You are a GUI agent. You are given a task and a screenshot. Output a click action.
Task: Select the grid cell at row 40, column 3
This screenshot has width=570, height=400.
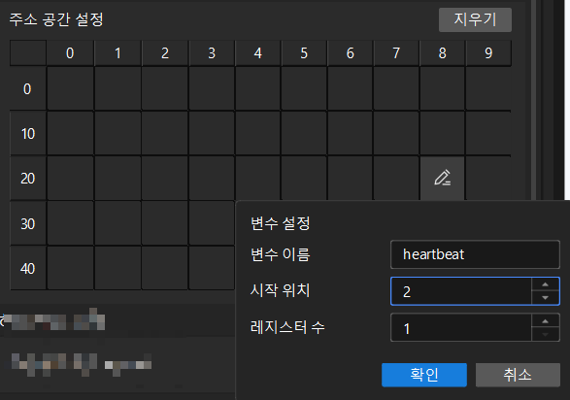[x=212, y=268]
